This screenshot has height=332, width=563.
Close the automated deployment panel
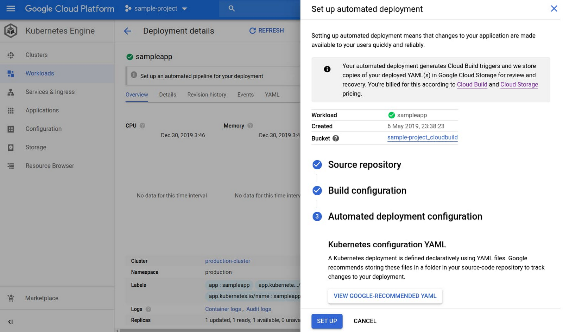click(x=554, y=8)
